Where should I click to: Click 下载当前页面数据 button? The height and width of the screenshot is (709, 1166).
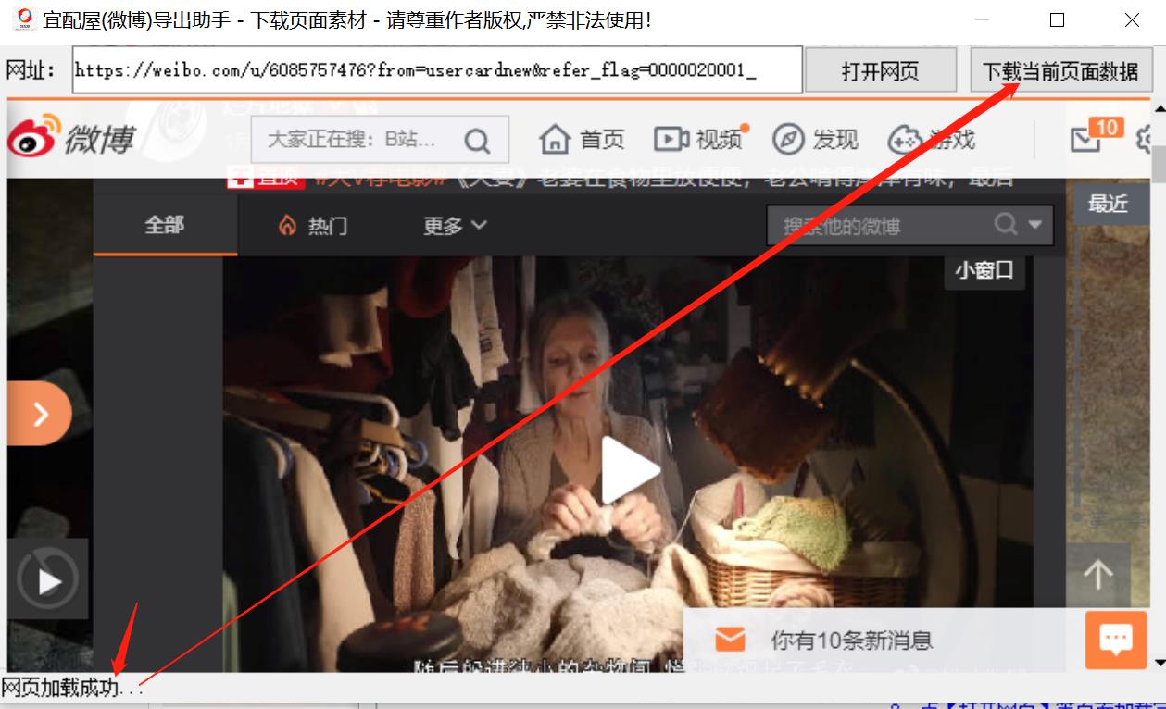(1060, 70)
